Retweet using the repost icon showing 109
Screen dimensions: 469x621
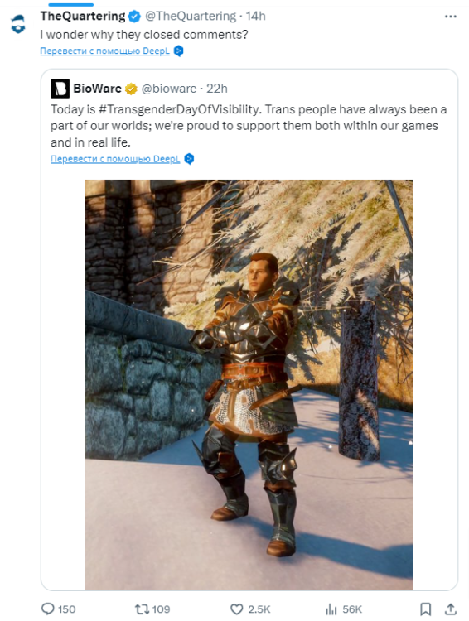point(141,609)
